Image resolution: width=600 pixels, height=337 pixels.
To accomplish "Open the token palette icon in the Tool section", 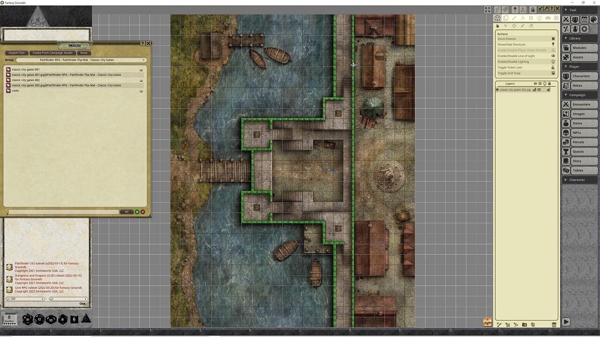I will tap(593, 19).
